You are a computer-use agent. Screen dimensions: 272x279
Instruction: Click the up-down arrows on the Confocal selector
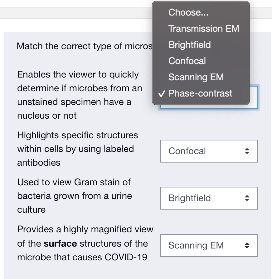[x=247, y=151]
